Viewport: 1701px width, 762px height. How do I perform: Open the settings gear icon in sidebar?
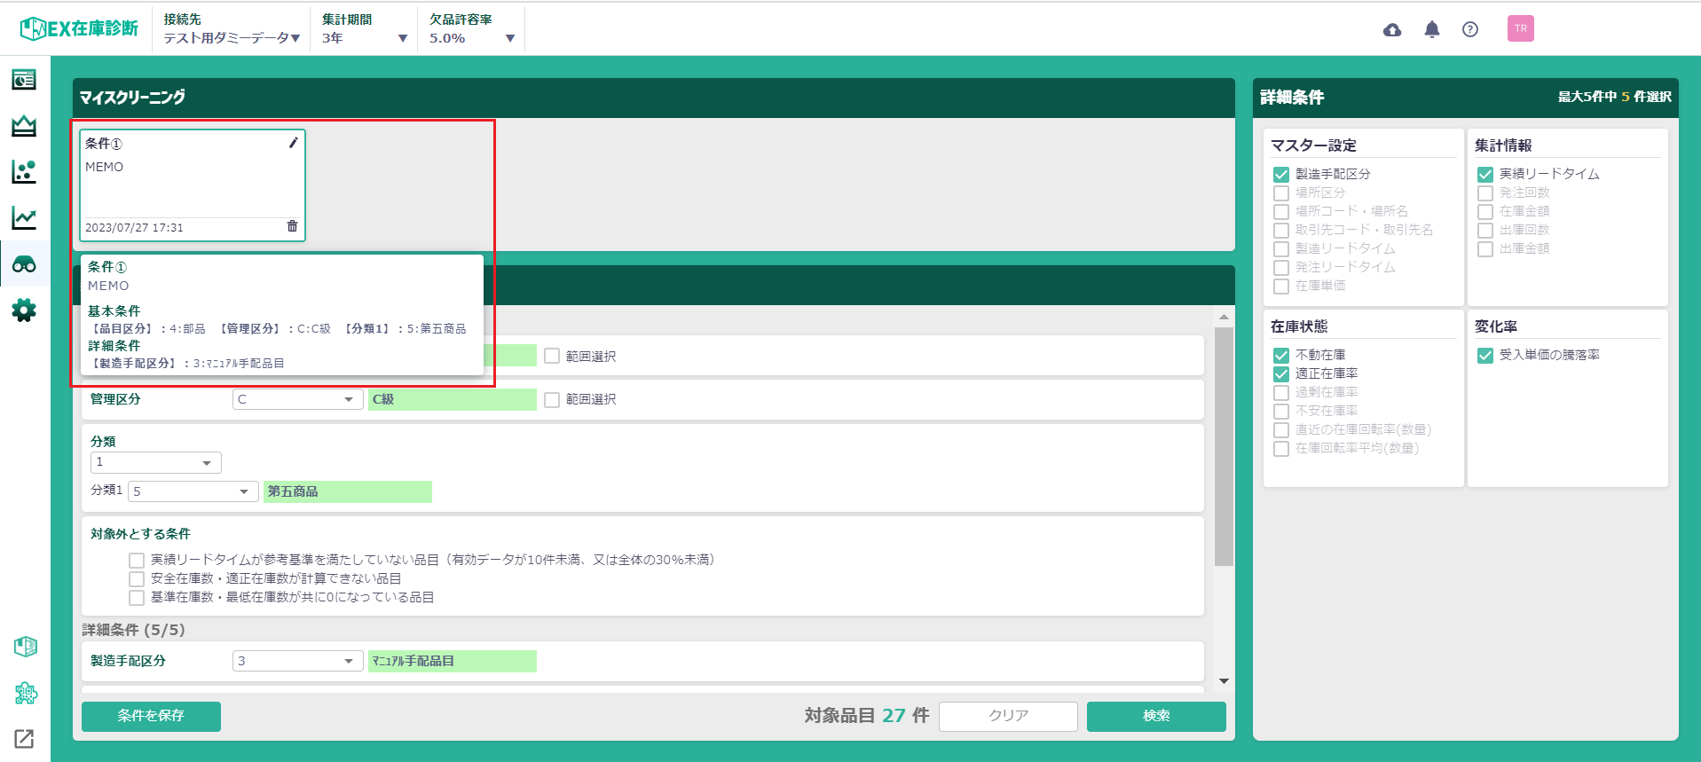coord(24,310)
